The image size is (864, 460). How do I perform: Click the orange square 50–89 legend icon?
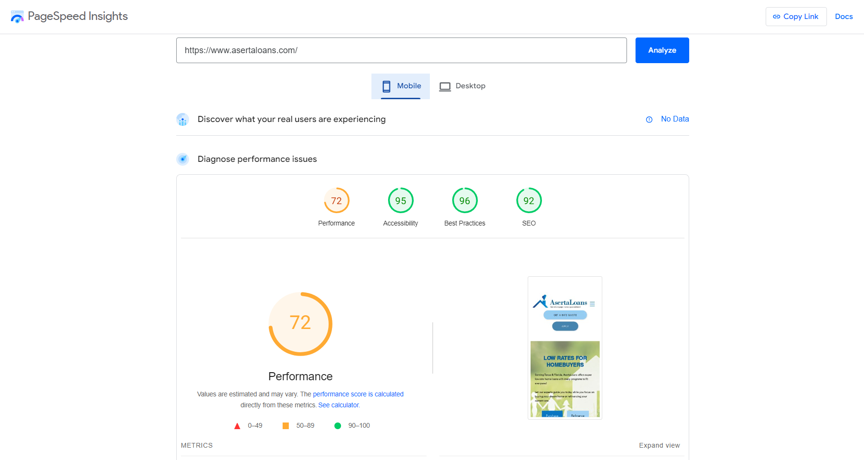pyautogui.click(x=285, y=426)
